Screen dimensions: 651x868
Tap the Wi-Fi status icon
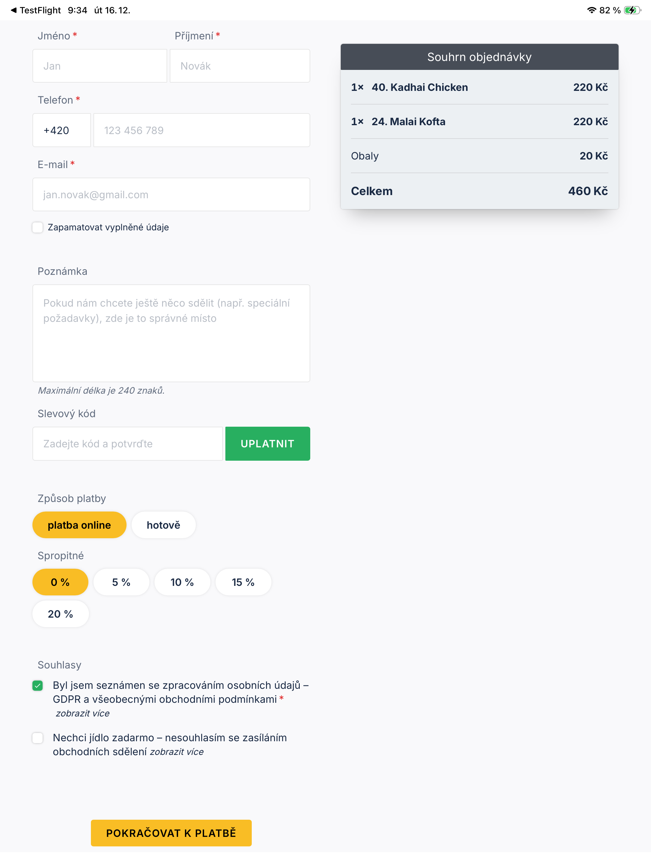point(591,10)
